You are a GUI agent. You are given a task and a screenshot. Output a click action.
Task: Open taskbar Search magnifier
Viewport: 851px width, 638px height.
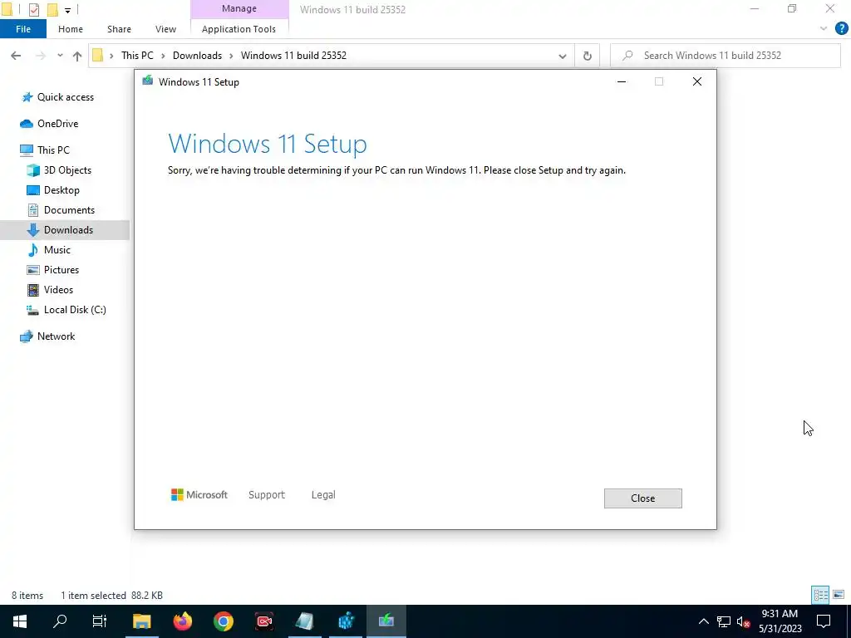pos(60,621)
